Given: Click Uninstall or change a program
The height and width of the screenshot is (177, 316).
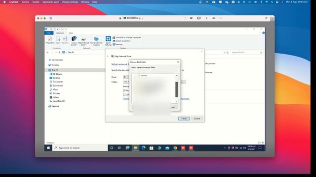Looking at the screenshot, I should 127,37.
